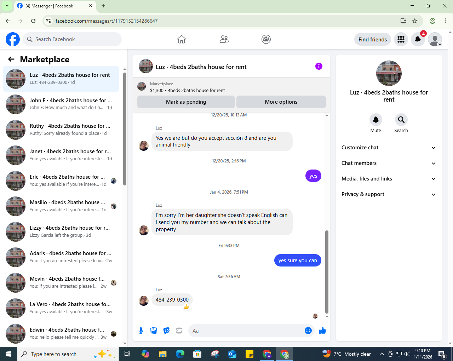Open Chrome's three-dot menu

point(445,21)
